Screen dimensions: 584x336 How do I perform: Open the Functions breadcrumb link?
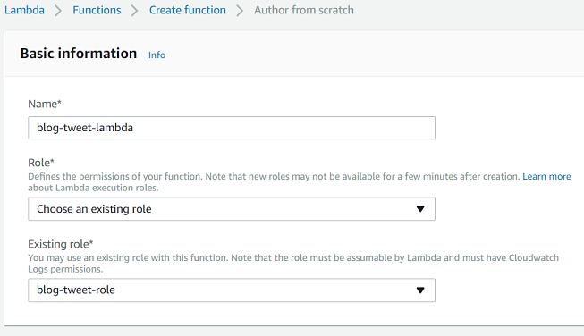[97, 10]
